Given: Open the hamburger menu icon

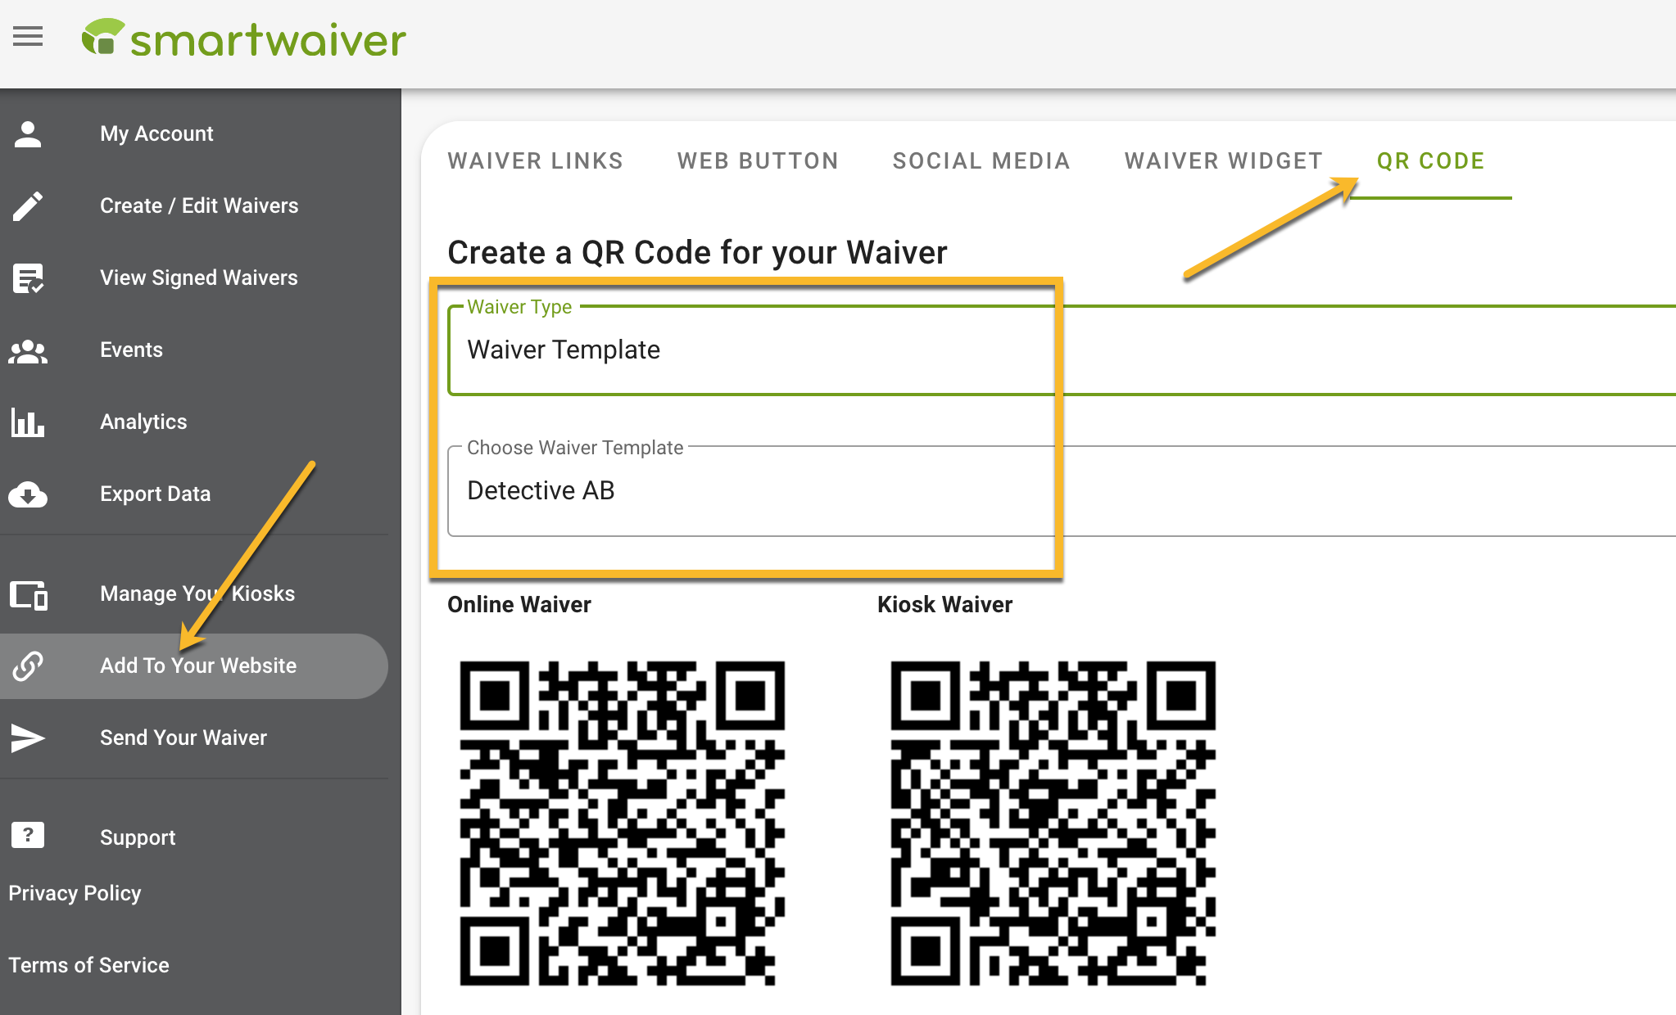Looking at the screenshot, I should [x=28, y=36].
